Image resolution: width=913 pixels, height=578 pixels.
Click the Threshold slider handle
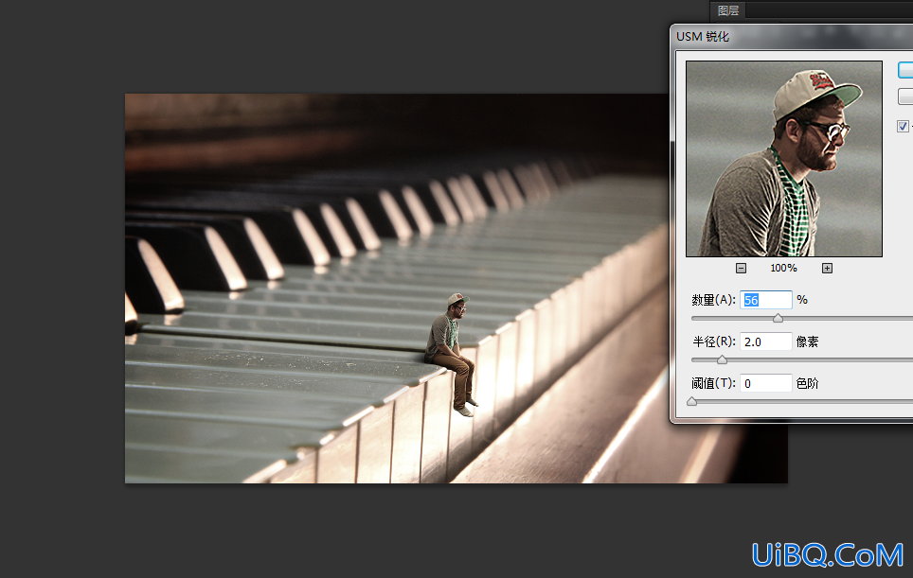coord(691,402)
